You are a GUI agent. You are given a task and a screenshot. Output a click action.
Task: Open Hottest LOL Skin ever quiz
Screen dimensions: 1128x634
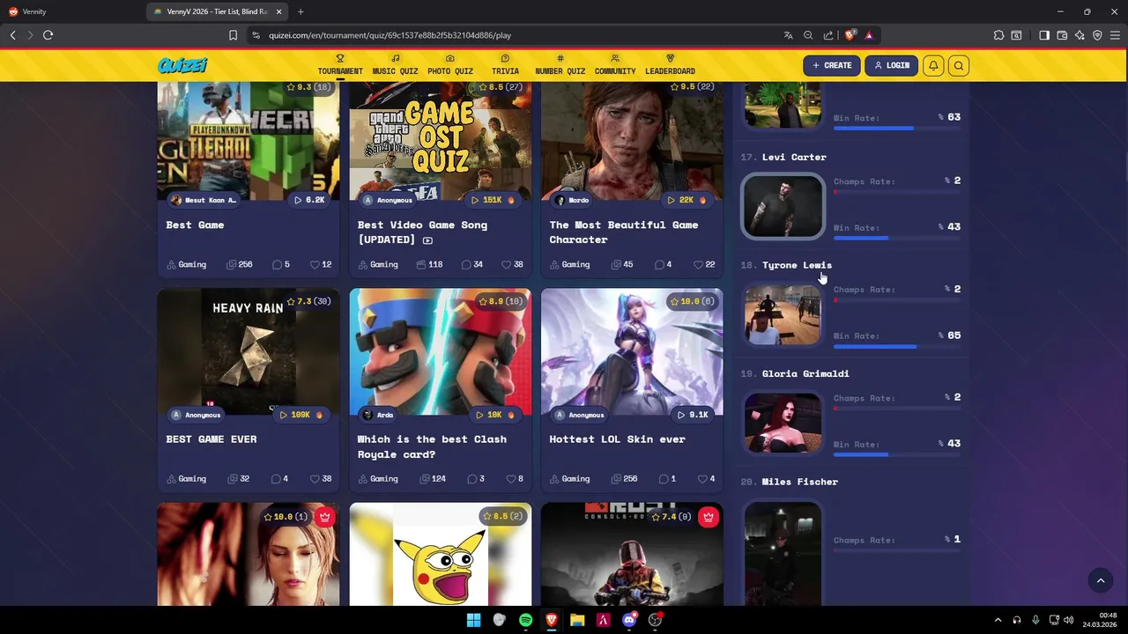click(x=617, y=439)
